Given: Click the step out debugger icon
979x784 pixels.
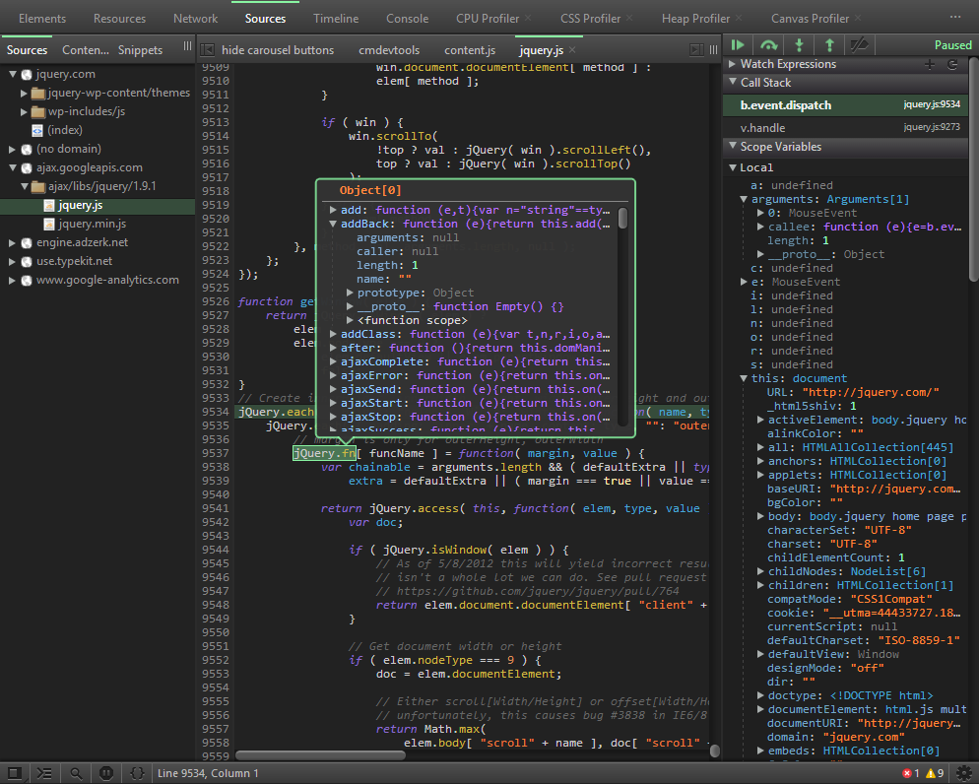Looking at the screenshot, I should [829, 45].
